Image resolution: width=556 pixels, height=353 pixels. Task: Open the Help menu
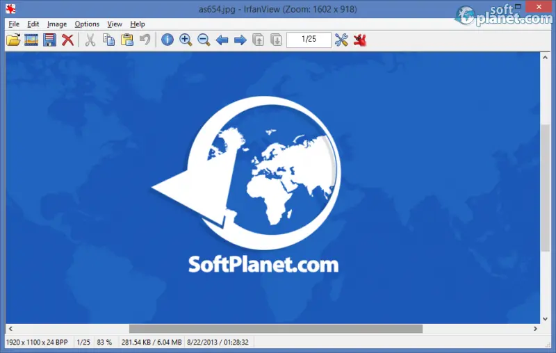point(137,24)
